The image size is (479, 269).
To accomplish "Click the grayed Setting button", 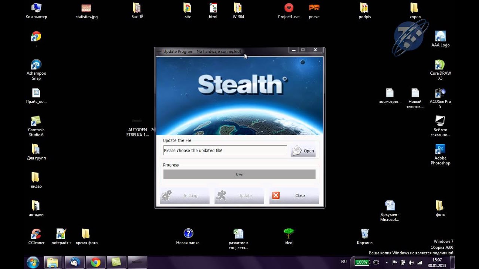I will (x=184, y=195).
